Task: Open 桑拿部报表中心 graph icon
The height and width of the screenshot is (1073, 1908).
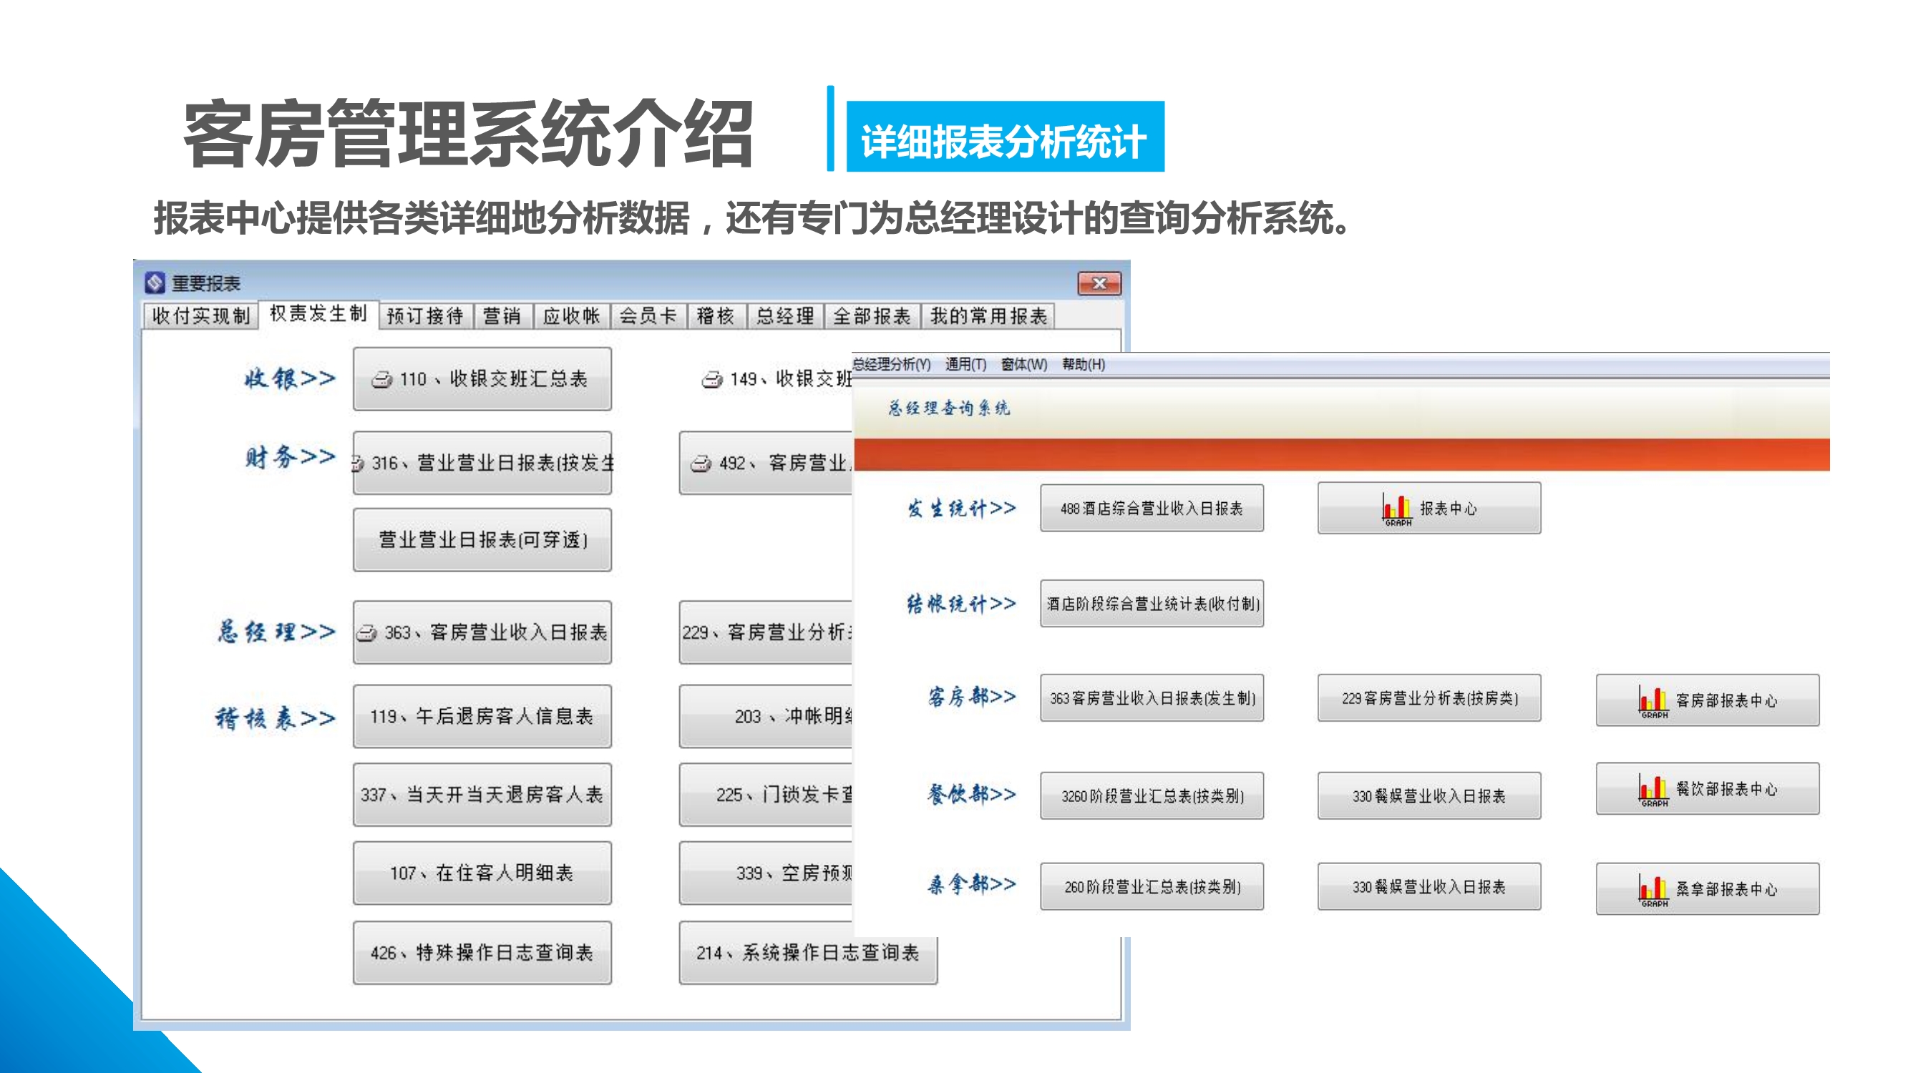Action: (x=1653, y=889)
